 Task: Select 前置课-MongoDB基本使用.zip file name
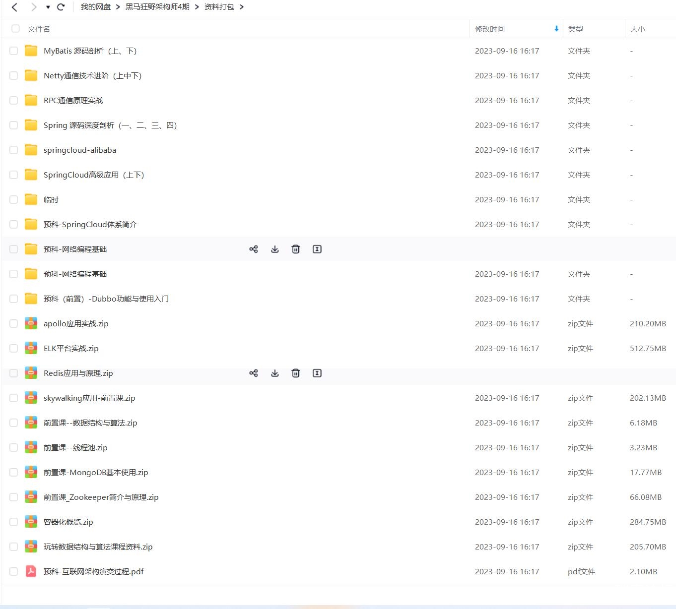[x=96, y=473]
